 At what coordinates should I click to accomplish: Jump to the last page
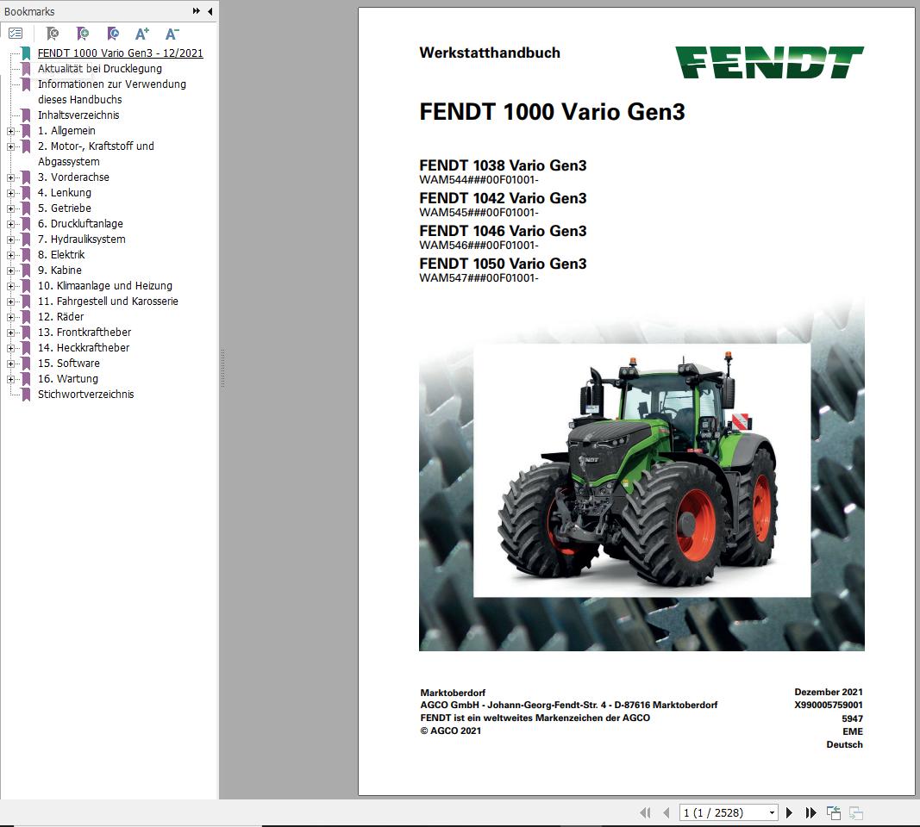[810, 812]
